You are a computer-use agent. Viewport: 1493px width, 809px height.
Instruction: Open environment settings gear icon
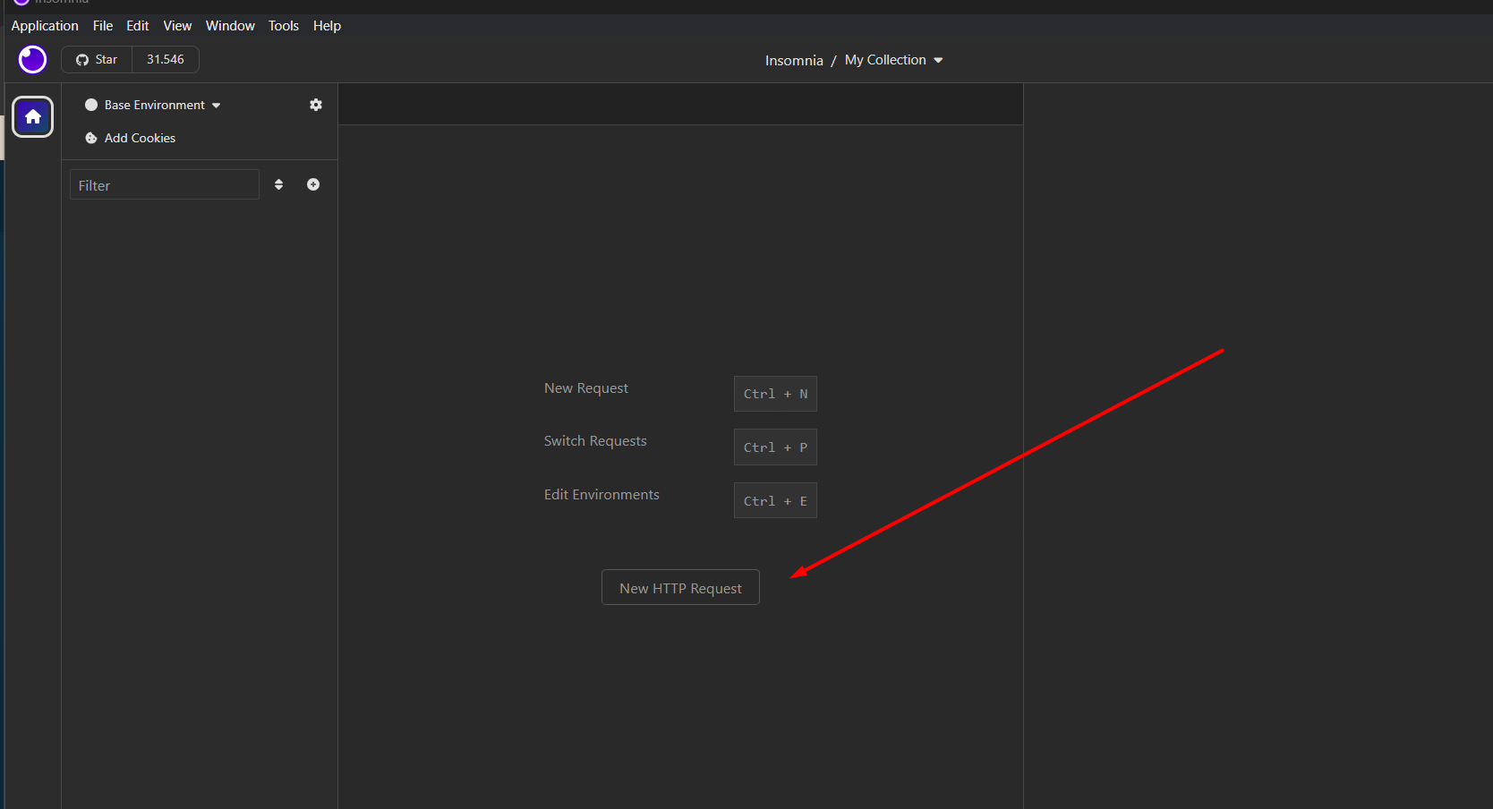(316, 105)
